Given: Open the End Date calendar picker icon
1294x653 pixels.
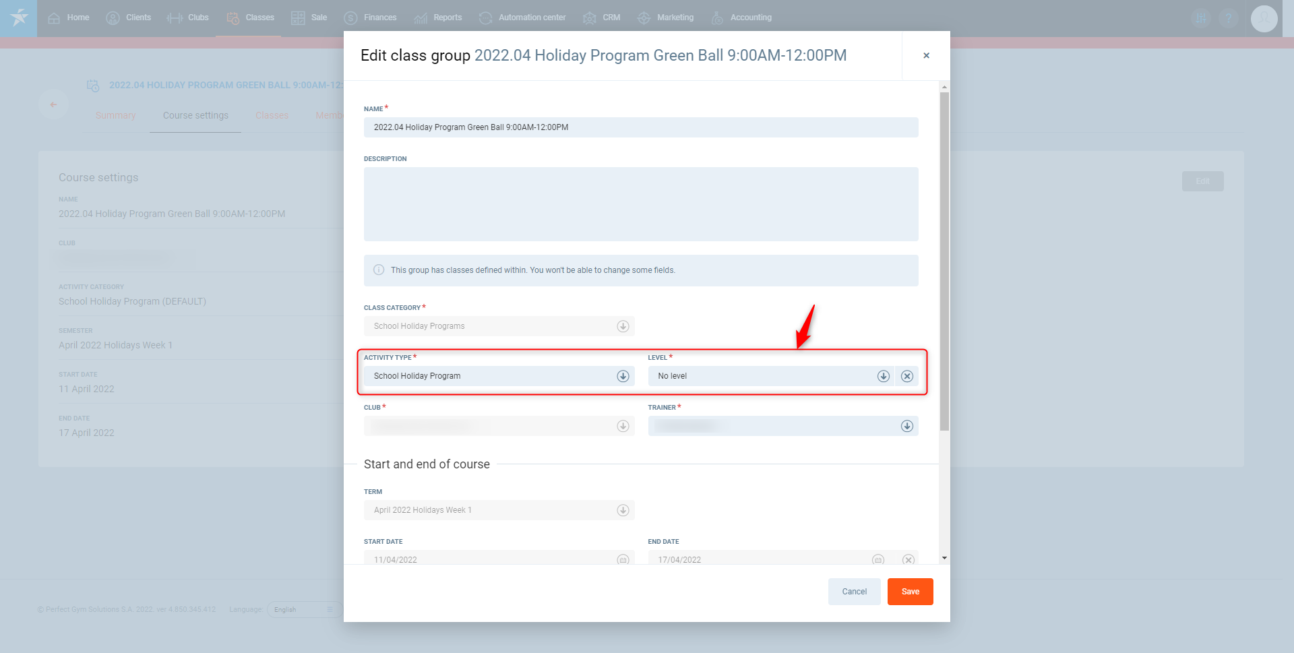Looking at the screenshot, I should point(877,559).
